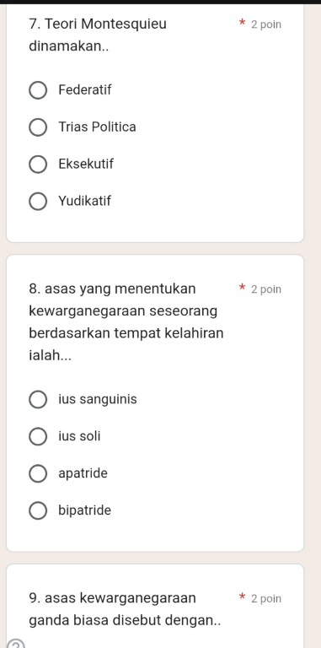Screen dimensions: 321x648
Task: Pick the Eksekutif radio button
Action: (x=38, y=165)
